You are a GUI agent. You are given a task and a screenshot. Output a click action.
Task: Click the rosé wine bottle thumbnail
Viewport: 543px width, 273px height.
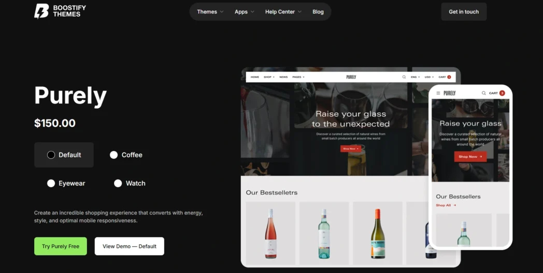[270, 233]
